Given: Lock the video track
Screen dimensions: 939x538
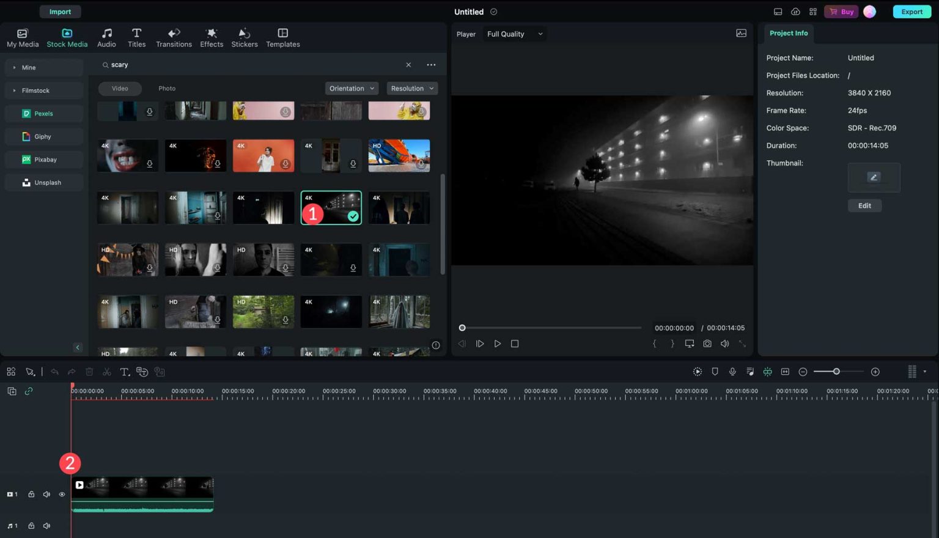Looking at the screenshot, I should (31, 494).
